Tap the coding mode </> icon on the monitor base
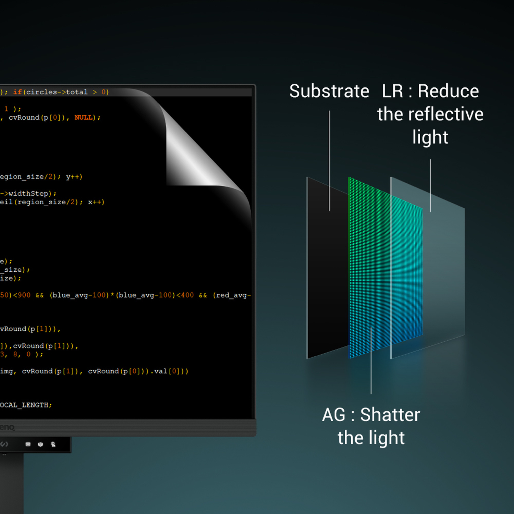514x514 pixels. [x=4, y=444]
